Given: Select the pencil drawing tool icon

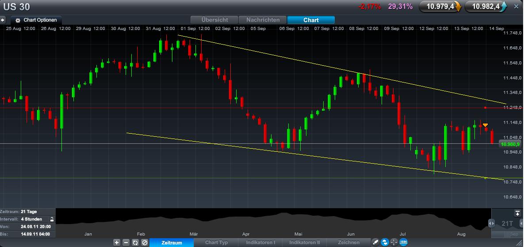Looking at the screenshot, I should point(375,242).
